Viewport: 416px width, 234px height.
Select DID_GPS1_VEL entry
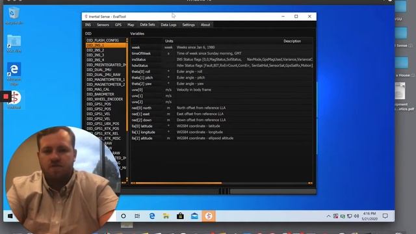click(105, 114)
